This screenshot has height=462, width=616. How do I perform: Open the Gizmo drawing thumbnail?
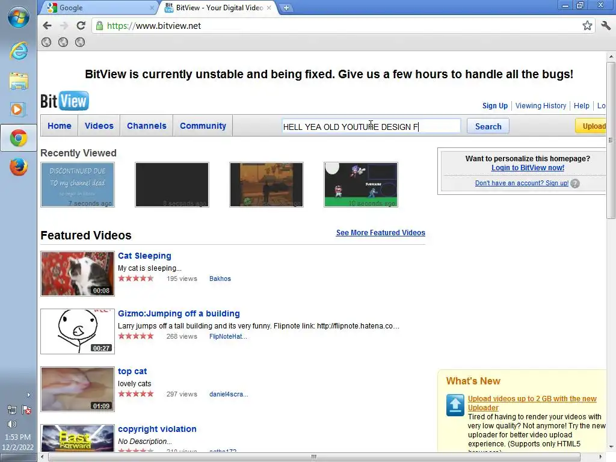(x=78, y=331)
